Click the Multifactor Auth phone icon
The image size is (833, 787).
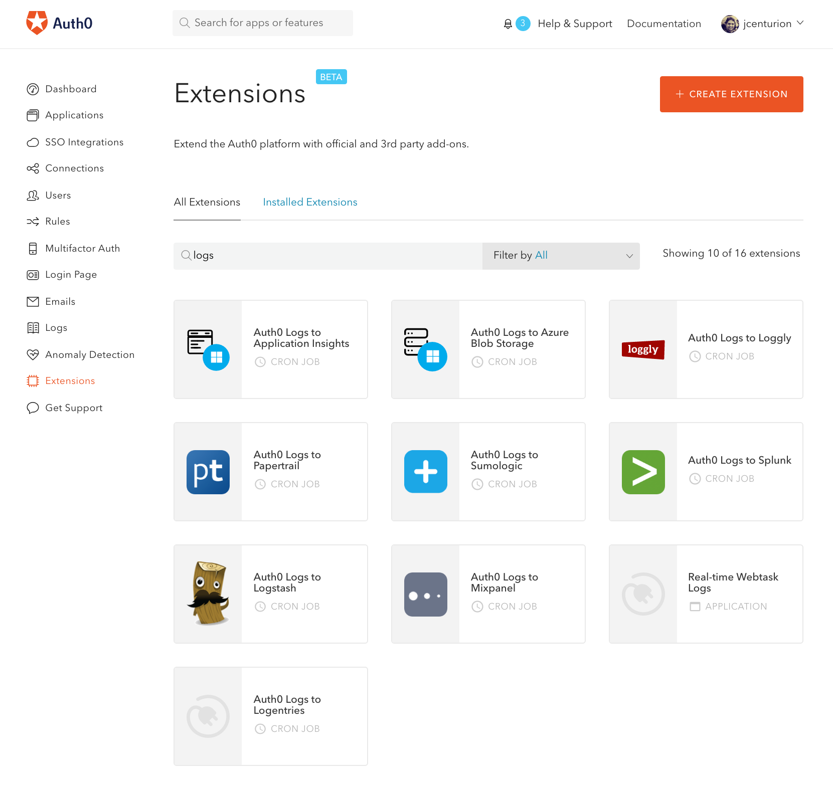pyautogui.click(x=33, y=249)
